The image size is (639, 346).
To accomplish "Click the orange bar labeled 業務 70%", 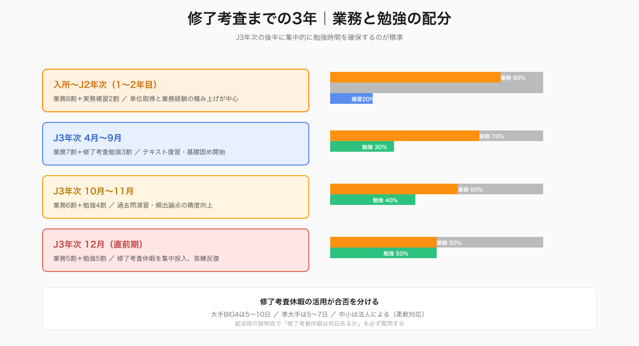I will (405, 136).
